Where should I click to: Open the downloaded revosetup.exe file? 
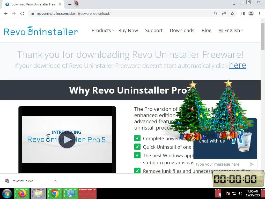pyautogui.click(x=23, y=181)
